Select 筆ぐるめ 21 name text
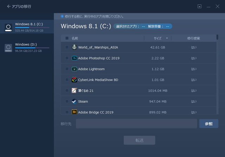Viewport: 225px width, 157px height. click(x=86, y=90)
